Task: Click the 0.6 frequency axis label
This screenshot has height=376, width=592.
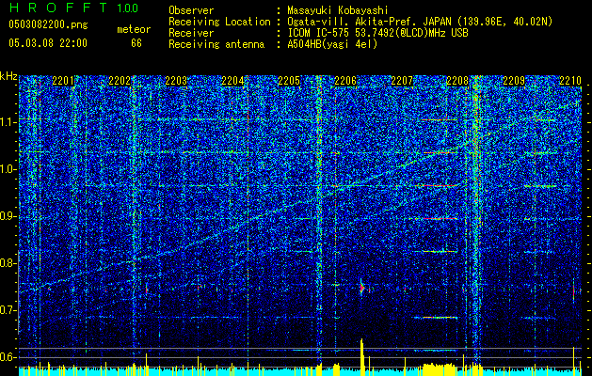Action: (x=8, y=357)
